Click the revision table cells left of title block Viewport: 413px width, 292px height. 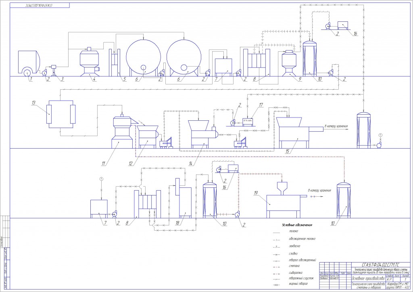tap(335, 276)
